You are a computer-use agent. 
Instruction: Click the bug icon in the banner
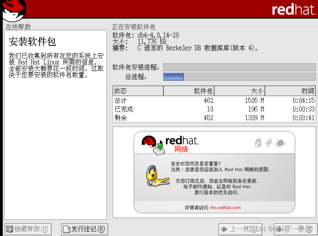[x=280, y=143]
